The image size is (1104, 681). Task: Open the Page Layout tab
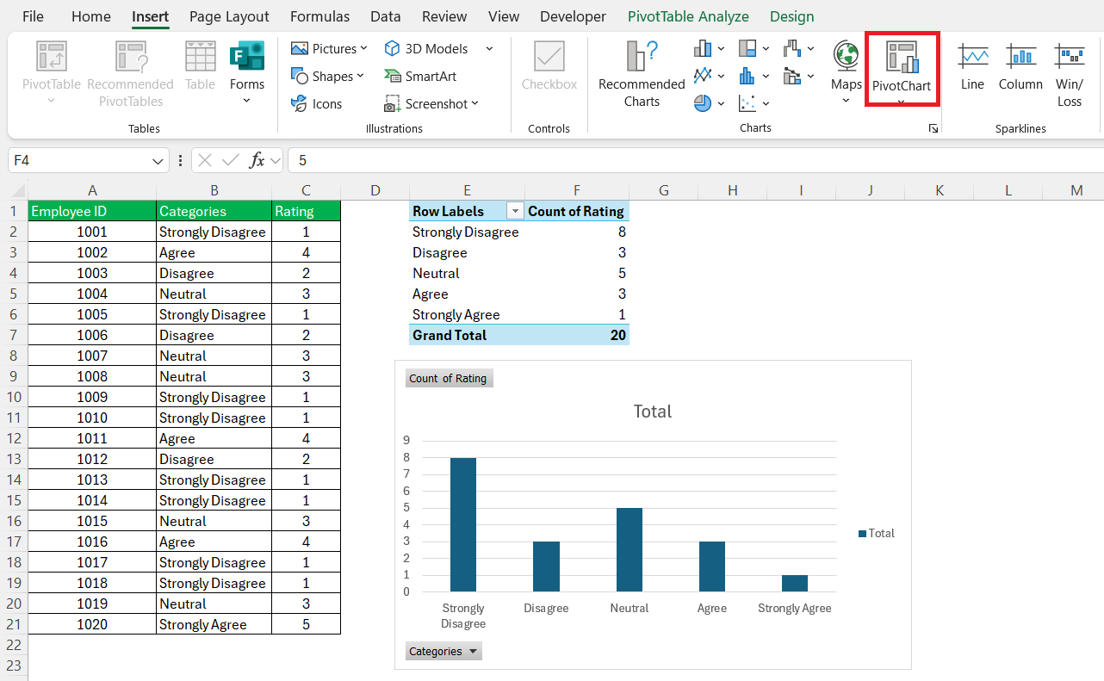(x=229, y=16)
